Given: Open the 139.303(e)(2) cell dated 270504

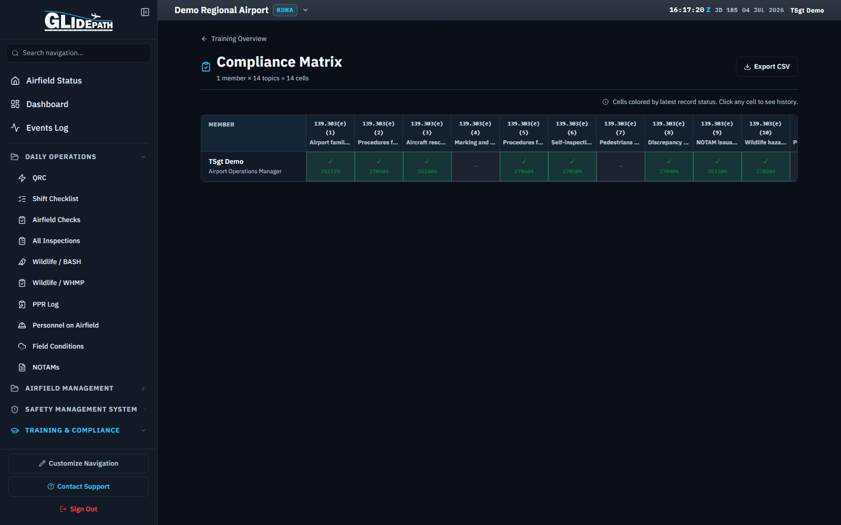Looking at the screenshot, I should (x=379, y=166).
